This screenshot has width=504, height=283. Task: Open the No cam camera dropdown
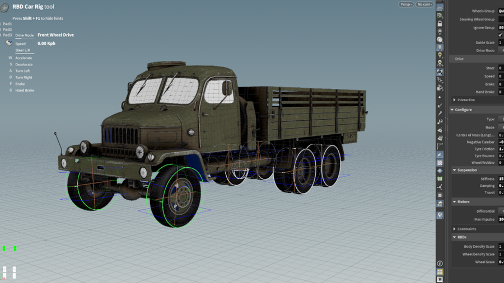(x=424, y=4)
